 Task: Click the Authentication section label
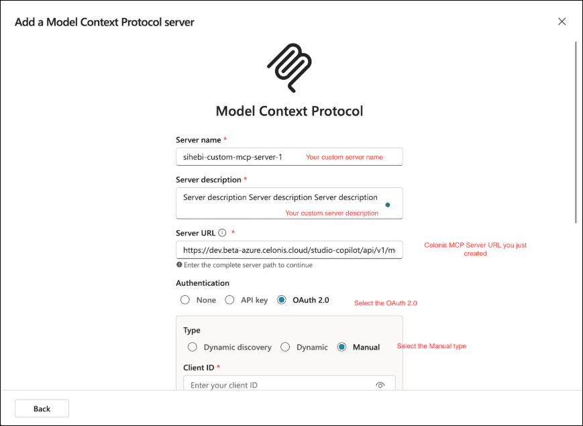click(x=203, y=282)
